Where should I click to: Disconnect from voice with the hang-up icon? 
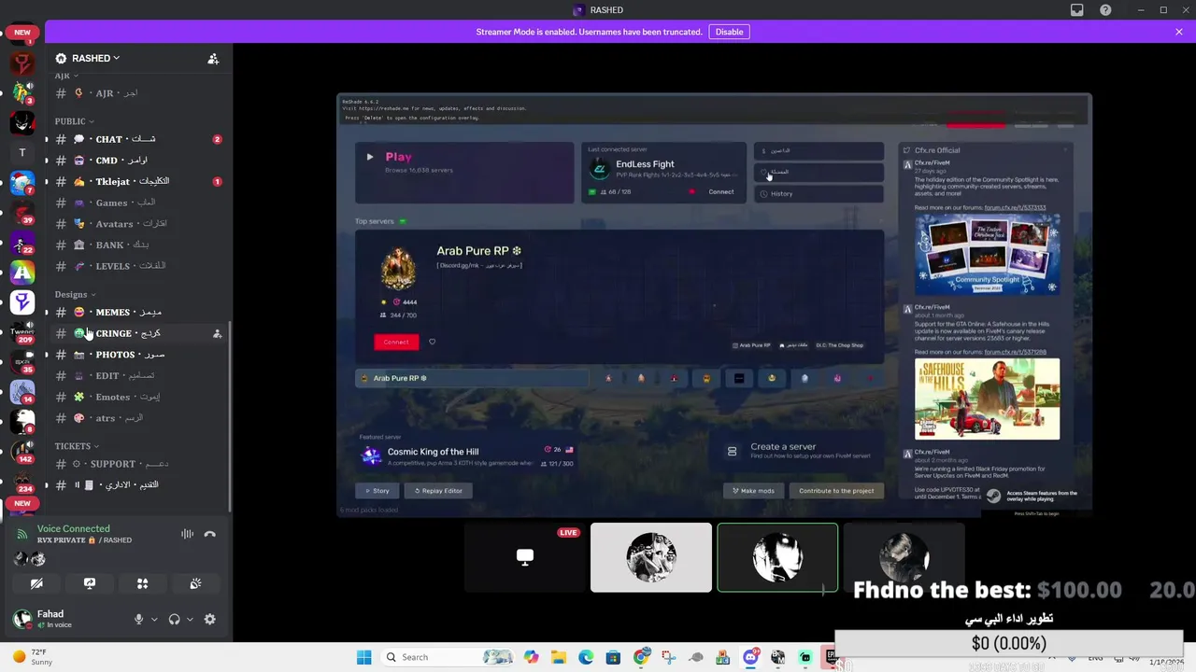[209, 534]
